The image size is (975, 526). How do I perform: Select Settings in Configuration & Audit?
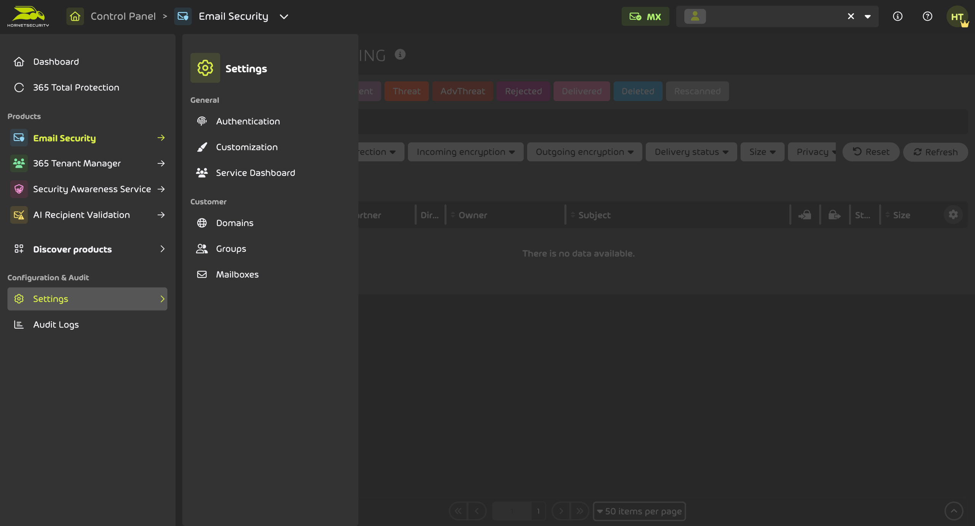(x=87, y=299)
